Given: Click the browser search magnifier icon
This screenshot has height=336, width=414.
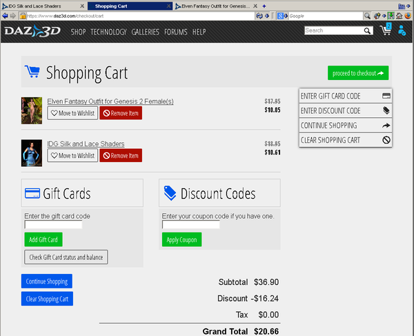Looking at the screenshot, I should click(367, 16).
